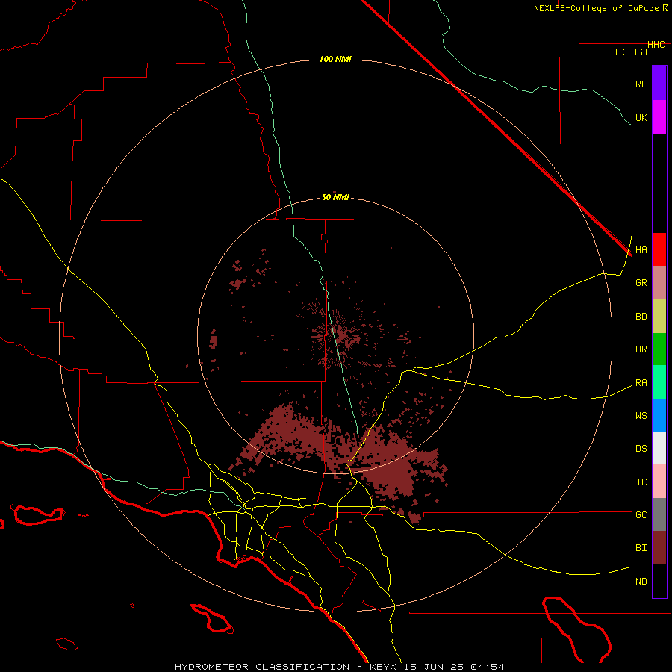Click the HR legend label
This screenshot has width=672, height=672.
[x=641, y=349]
